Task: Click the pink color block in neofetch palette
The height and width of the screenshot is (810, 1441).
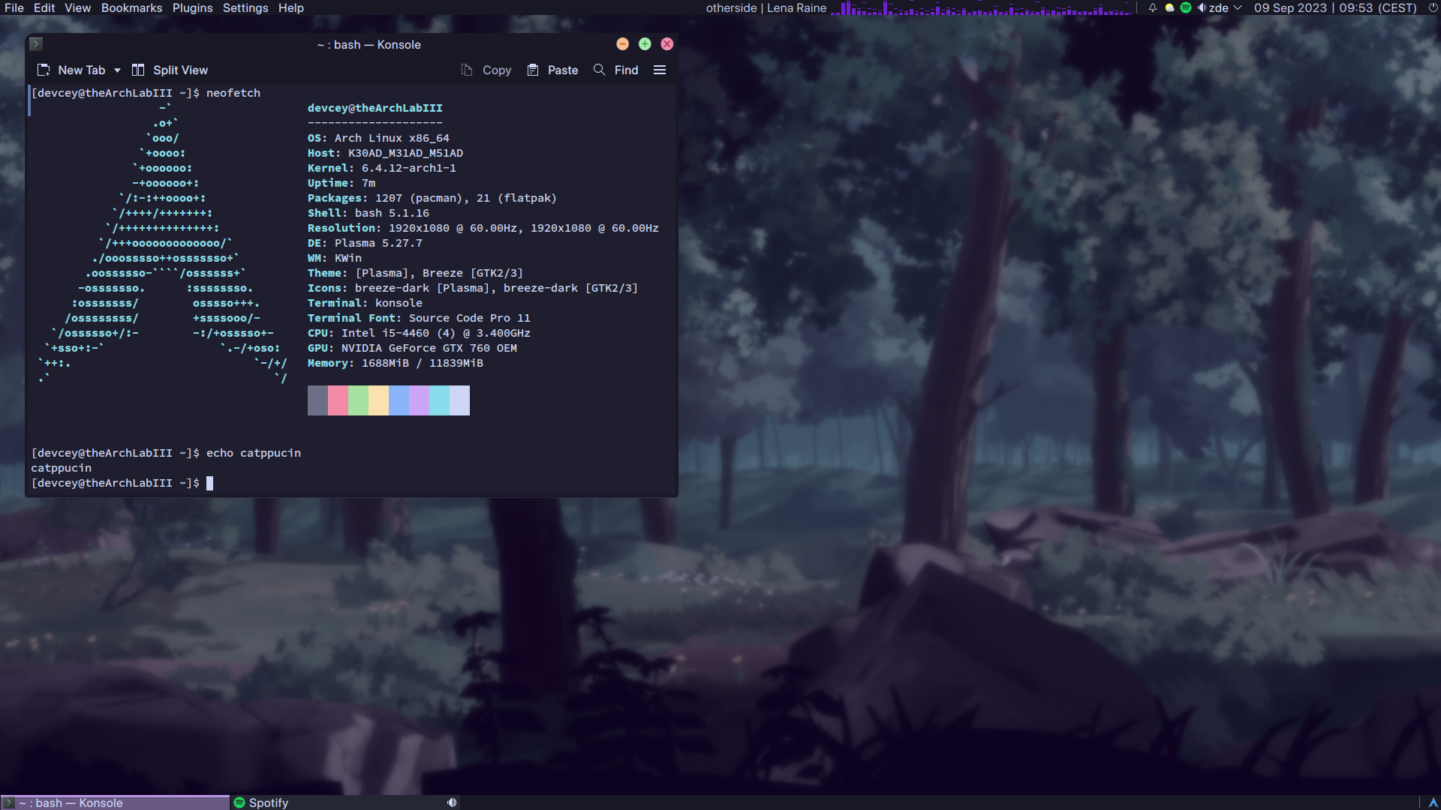Action: [x=338, y=400]
